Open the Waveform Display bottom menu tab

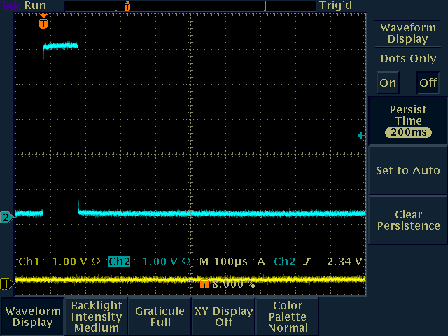coord(32,316)
